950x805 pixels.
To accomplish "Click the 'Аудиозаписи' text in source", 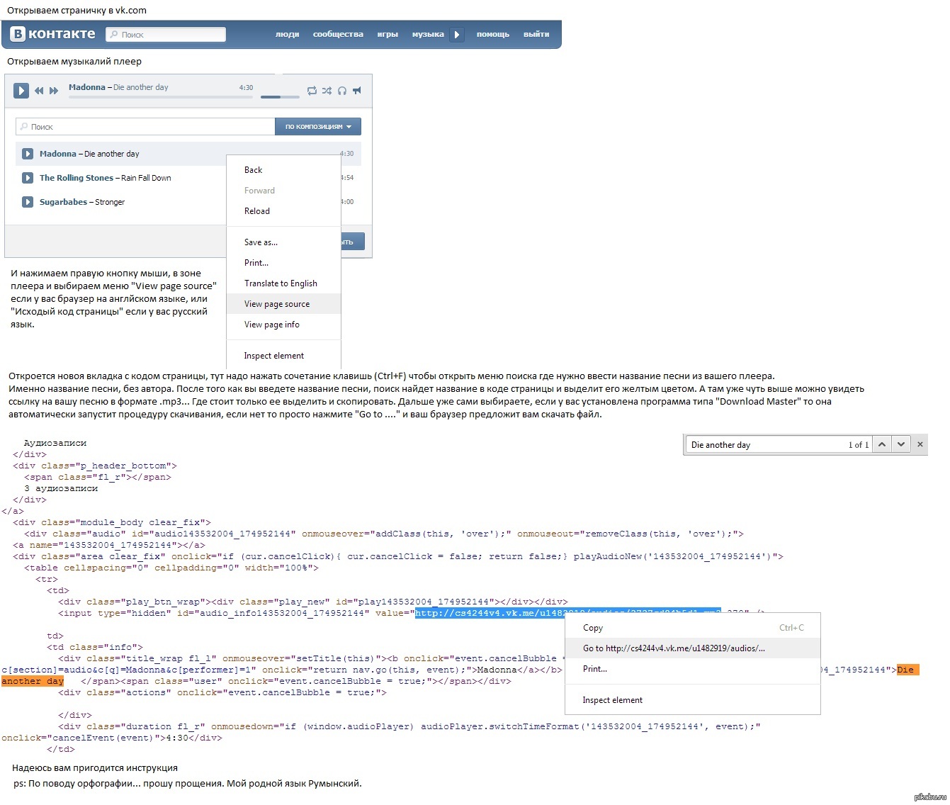I will (x=55, y=443).
